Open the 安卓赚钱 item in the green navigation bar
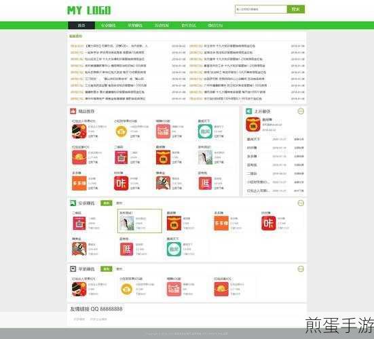Image resolution: width=374 pixels, height=339 pixels. [x=108, y=25]
